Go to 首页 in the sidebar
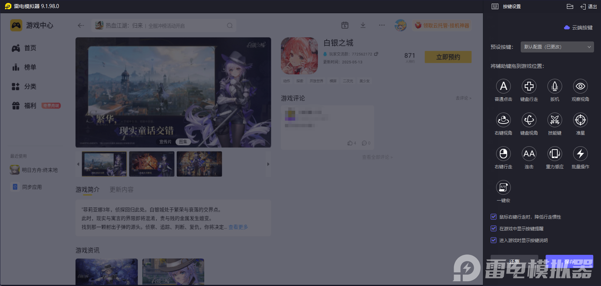The image size is (601, 286). (24, 48)
